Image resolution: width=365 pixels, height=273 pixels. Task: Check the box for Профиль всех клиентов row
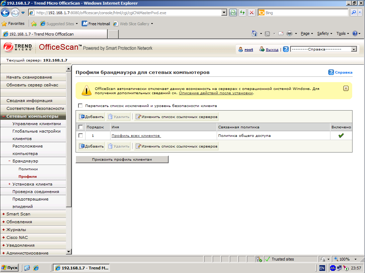pyautogui.click(x=81, y=135)
